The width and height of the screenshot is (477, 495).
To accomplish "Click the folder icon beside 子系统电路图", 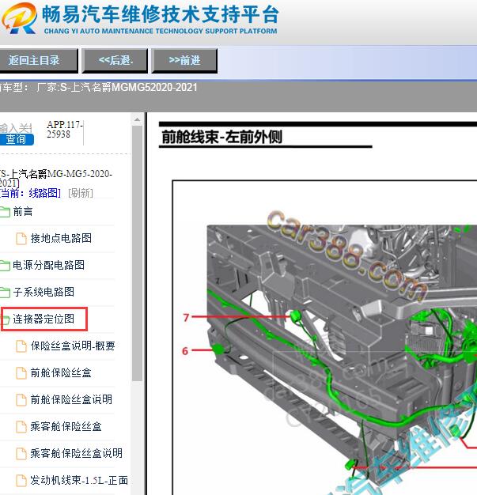I will click(5, 293).
